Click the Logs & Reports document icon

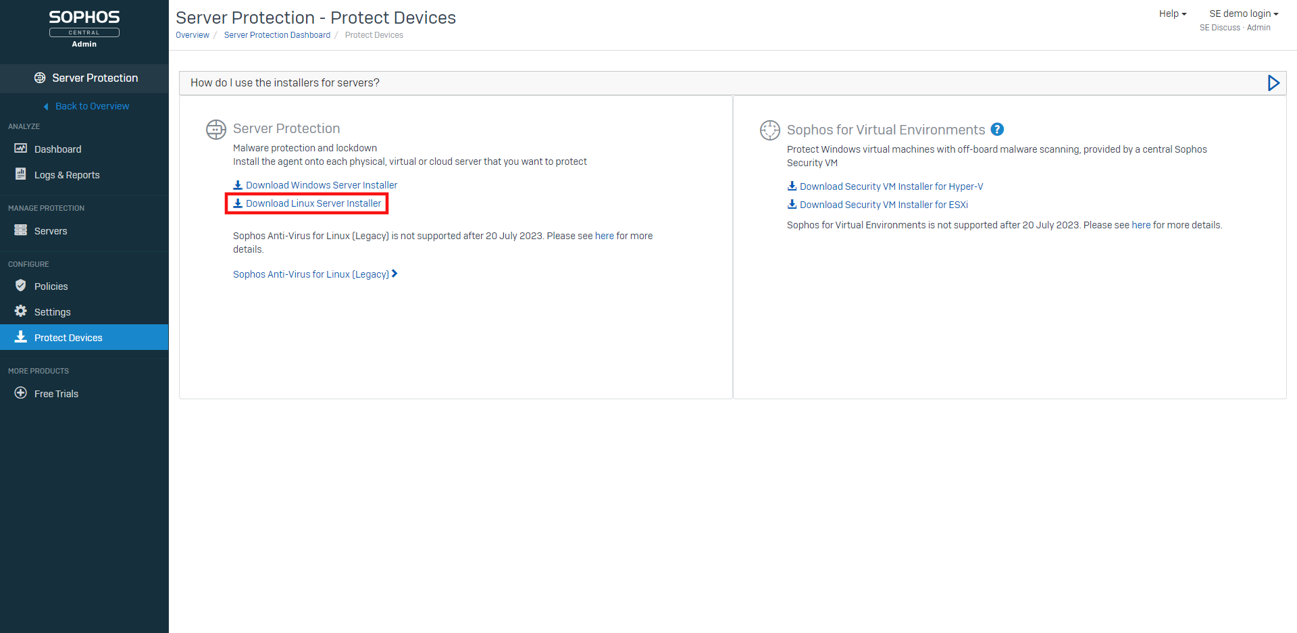coord(21,174)
